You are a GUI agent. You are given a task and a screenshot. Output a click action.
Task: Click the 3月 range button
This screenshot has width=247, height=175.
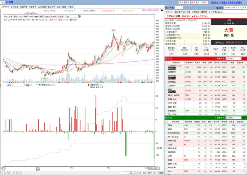tap(140, 173)
